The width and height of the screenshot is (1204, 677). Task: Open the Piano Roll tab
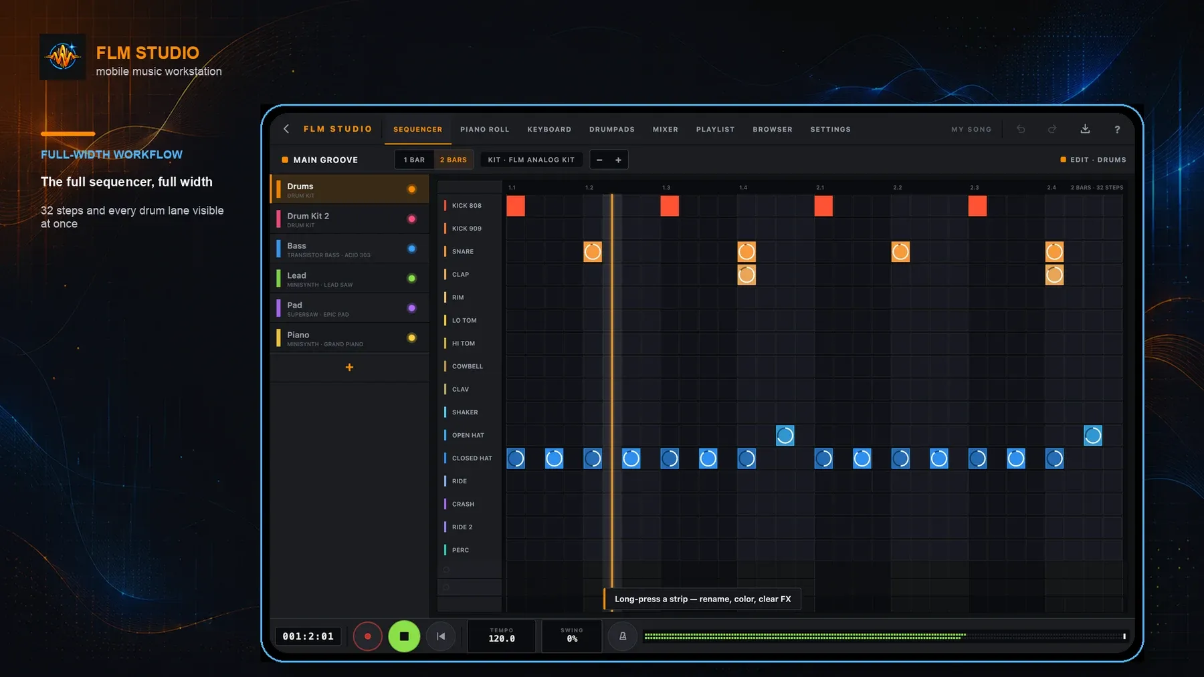click(x=485, y=130)
